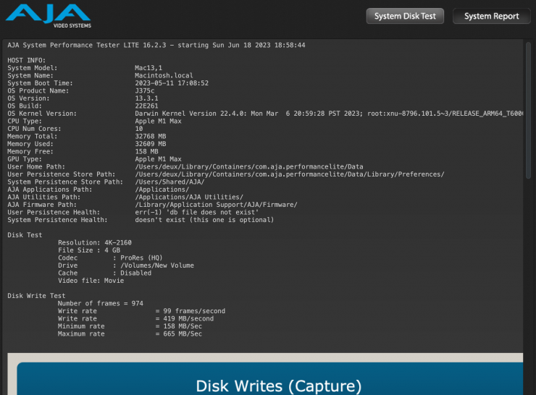Image resolution: width=536 pixels, height=395 pixels.
Task: Click the User Persistence Health error text
Action: (197, 212)
